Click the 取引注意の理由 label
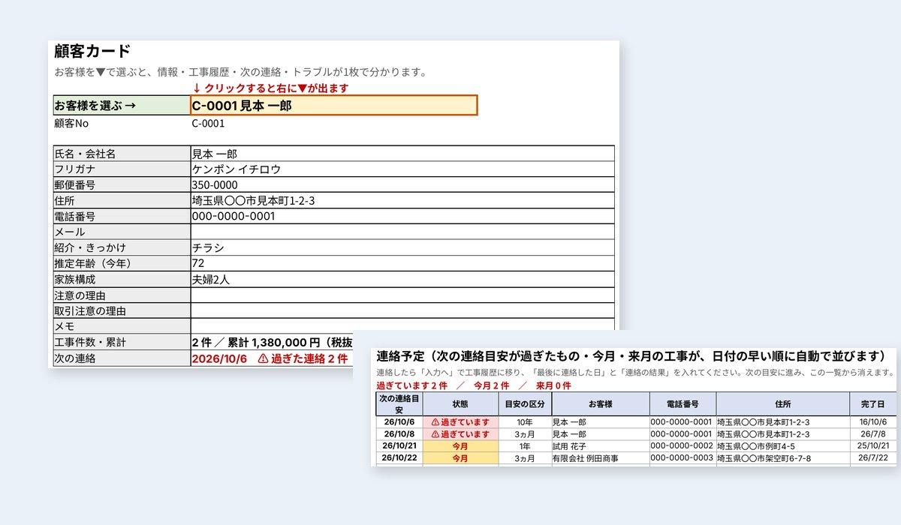 pyautogui.click(x=122, y=311)
